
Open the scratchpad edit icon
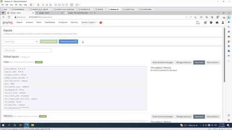pyautogui.click(x=206, y=22)
